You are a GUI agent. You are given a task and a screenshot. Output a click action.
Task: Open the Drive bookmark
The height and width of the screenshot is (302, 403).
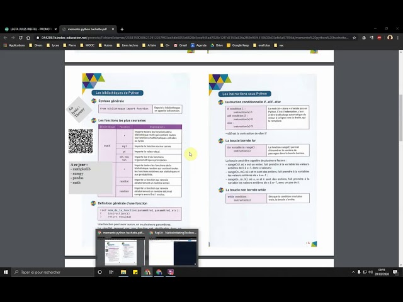217,45
